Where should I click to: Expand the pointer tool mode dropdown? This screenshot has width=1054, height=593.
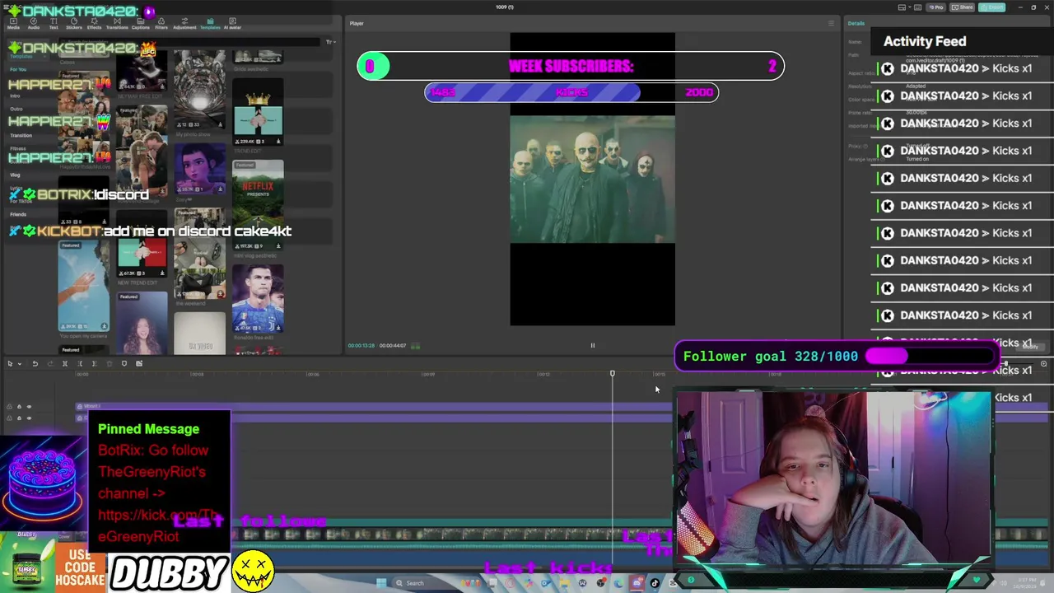[x=20, y=363]
